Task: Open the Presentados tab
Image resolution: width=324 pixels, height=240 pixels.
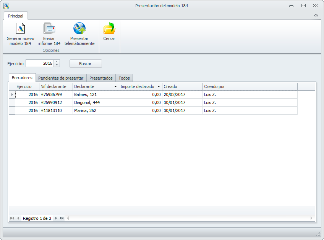Action: [x=101, y=78]
